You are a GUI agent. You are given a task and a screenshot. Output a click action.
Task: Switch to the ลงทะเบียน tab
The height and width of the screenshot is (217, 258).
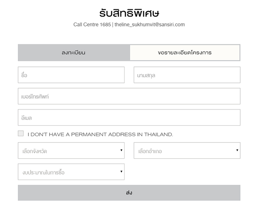tap(73, 53)
